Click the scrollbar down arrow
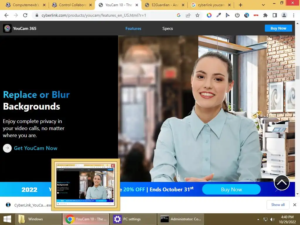The width and height of the screenshot is (300, 225). 297,194
